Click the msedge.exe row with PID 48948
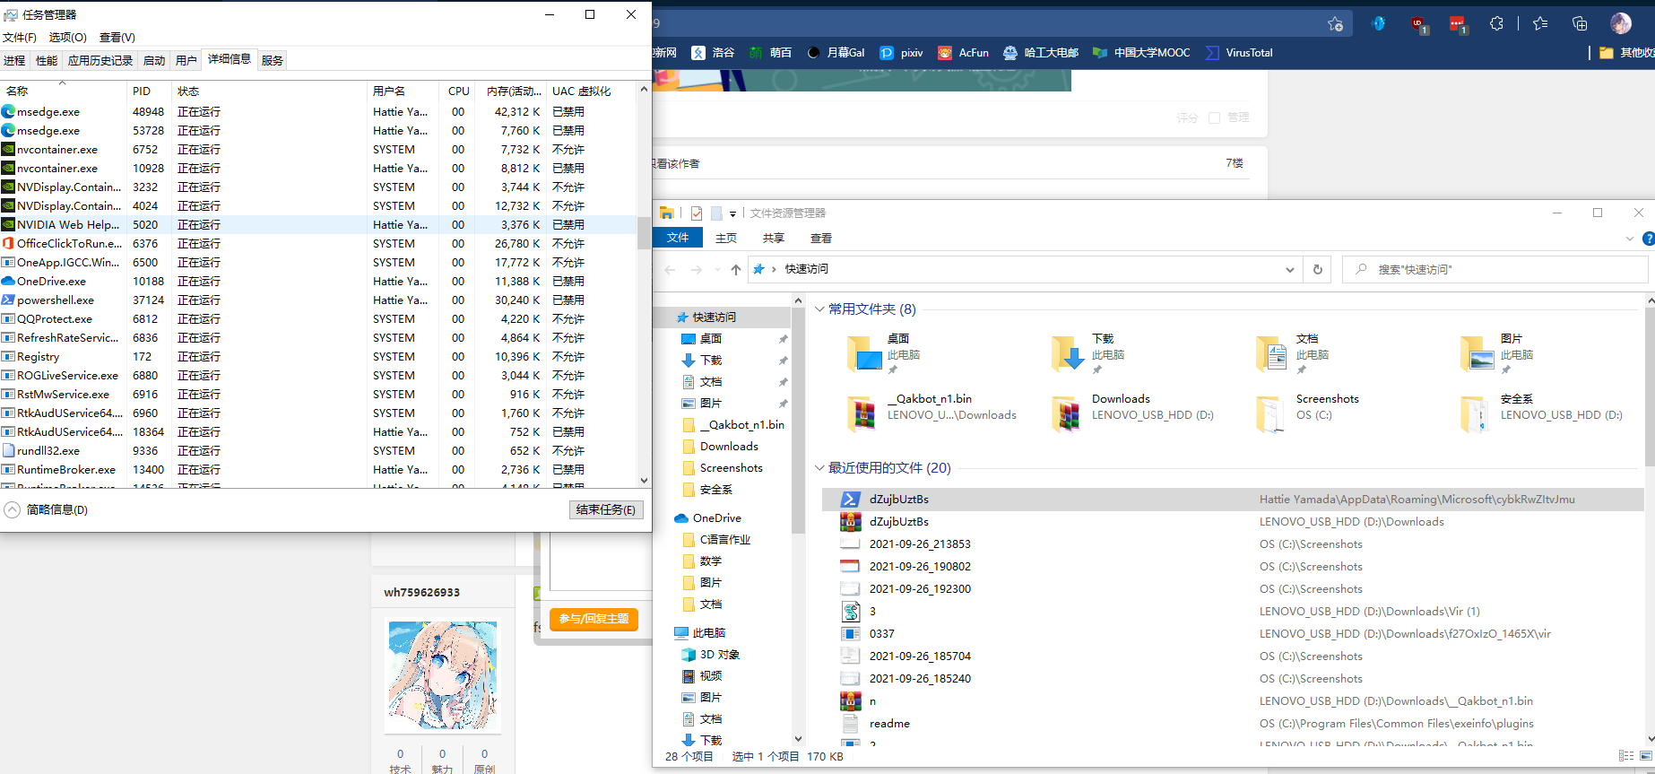The image size is (1655, 774). pos(318,112)
